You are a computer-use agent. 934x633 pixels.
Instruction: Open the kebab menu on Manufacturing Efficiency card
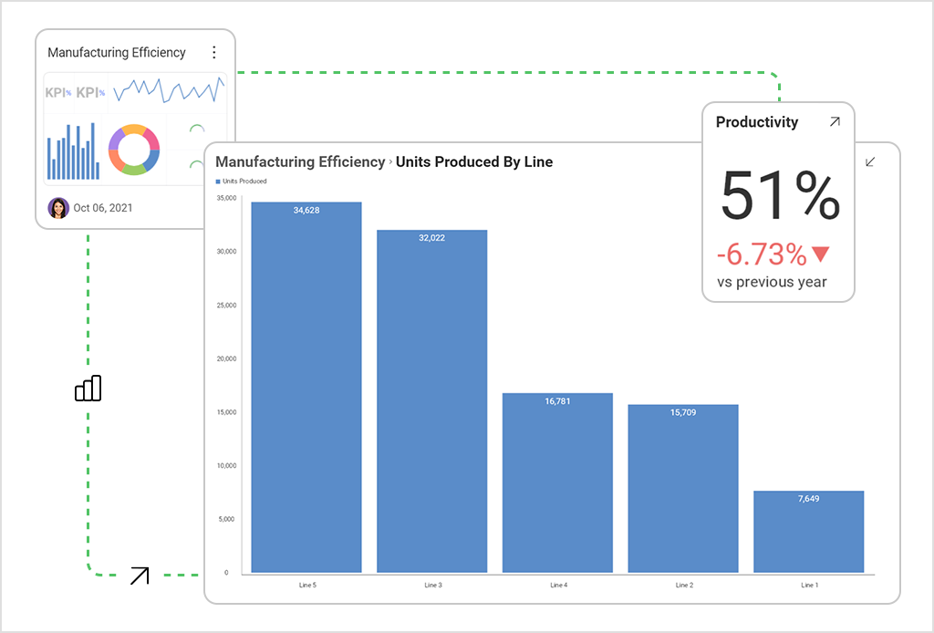(214, 52)
